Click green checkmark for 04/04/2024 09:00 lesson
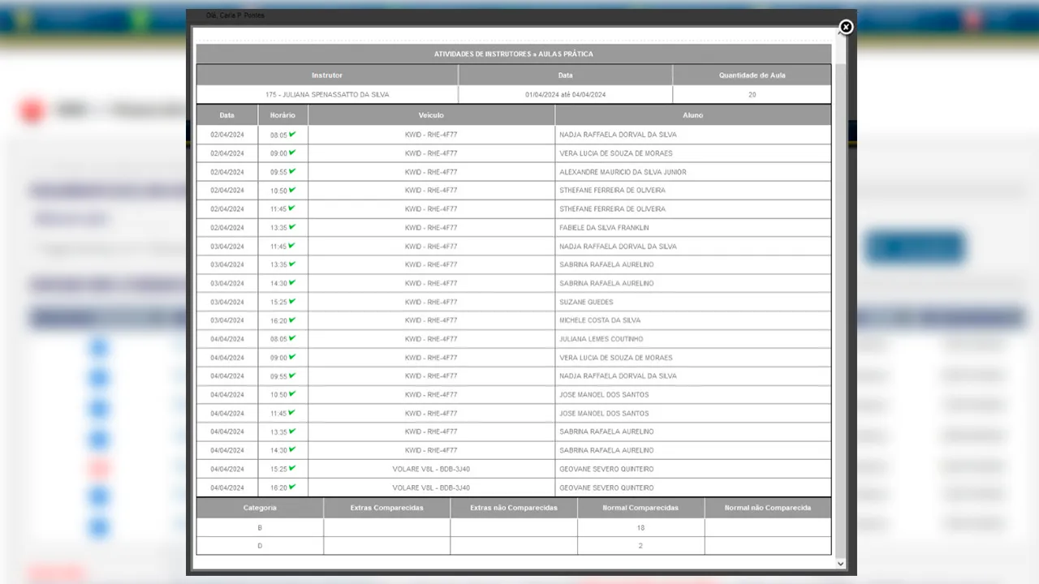1039x584 pixels. point(292,357)
